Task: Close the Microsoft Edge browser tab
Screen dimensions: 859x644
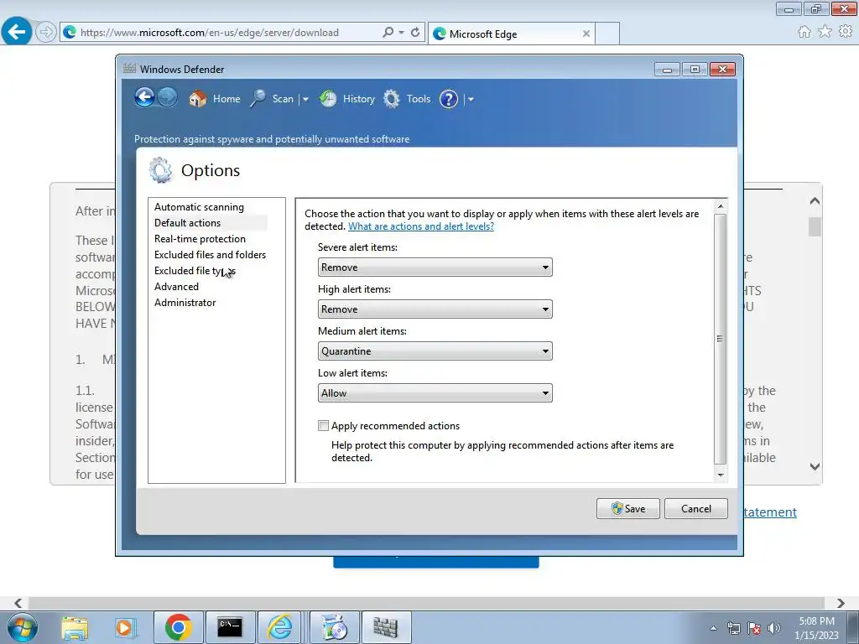Action: click(586, 34)
